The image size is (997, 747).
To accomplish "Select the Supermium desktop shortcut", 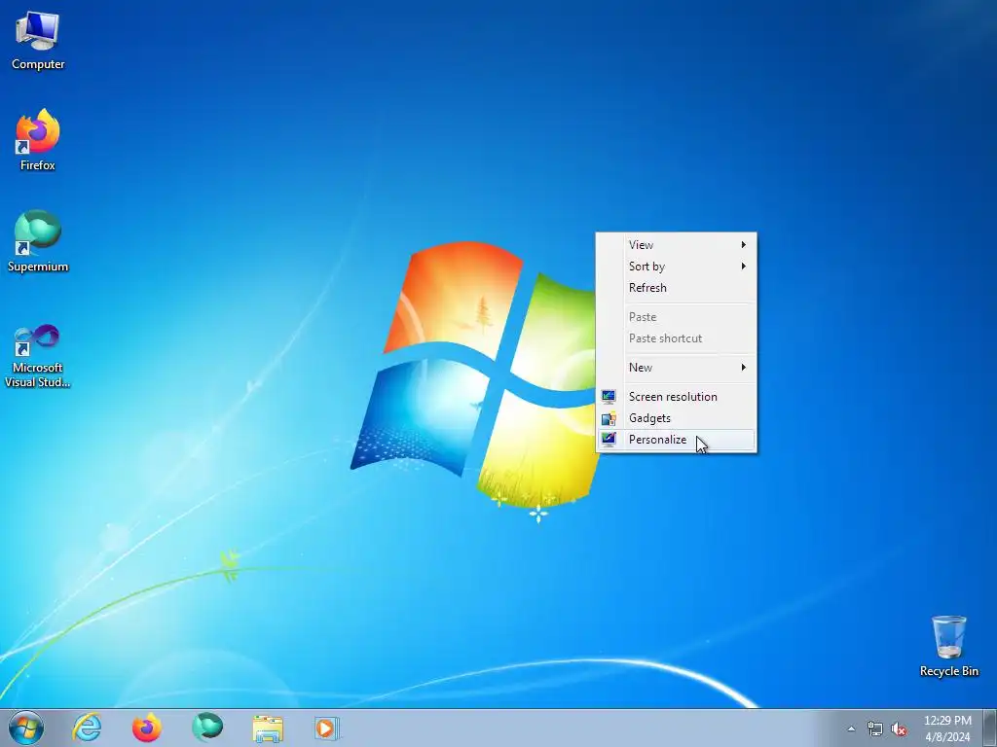I will [x=38, y=241].
